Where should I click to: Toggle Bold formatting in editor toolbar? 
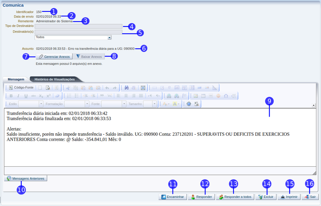click(11, 96)
